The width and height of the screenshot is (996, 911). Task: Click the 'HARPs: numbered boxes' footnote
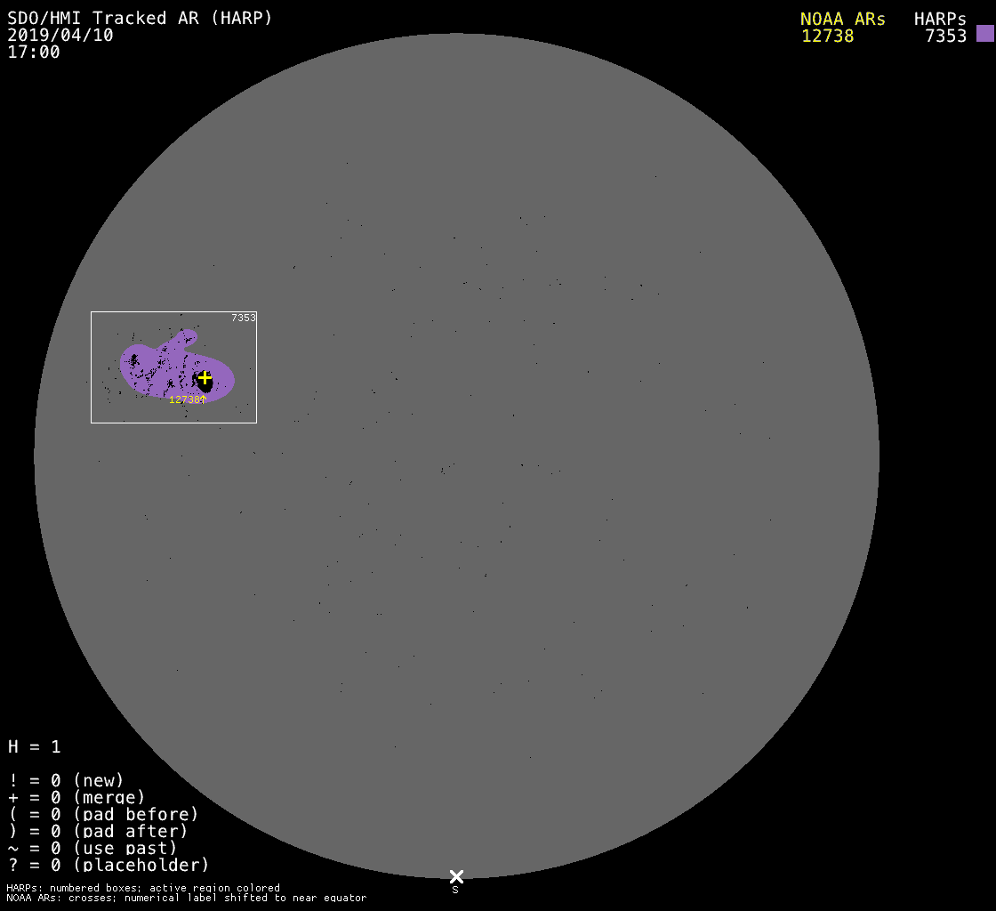click(x=143, y=888)
